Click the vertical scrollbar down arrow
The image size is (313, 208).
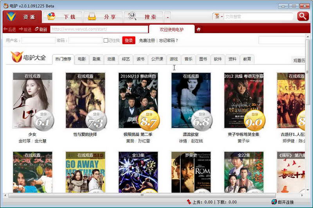tap(308, 190)
